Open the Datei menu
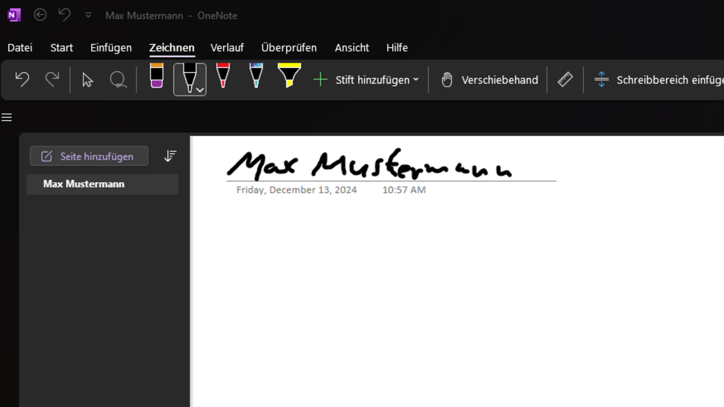Screen dimensions: 724x407 (x=20, y=47)
